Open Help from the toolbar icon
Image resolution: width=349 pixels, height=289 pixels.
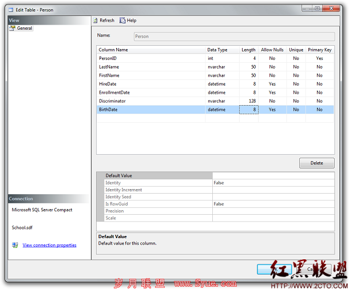coord(122,21)
